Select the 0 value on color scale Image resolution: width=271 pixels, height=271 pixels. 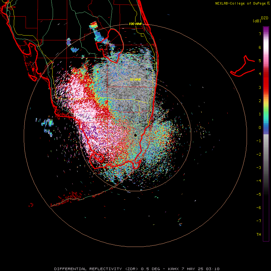point(260,128)
